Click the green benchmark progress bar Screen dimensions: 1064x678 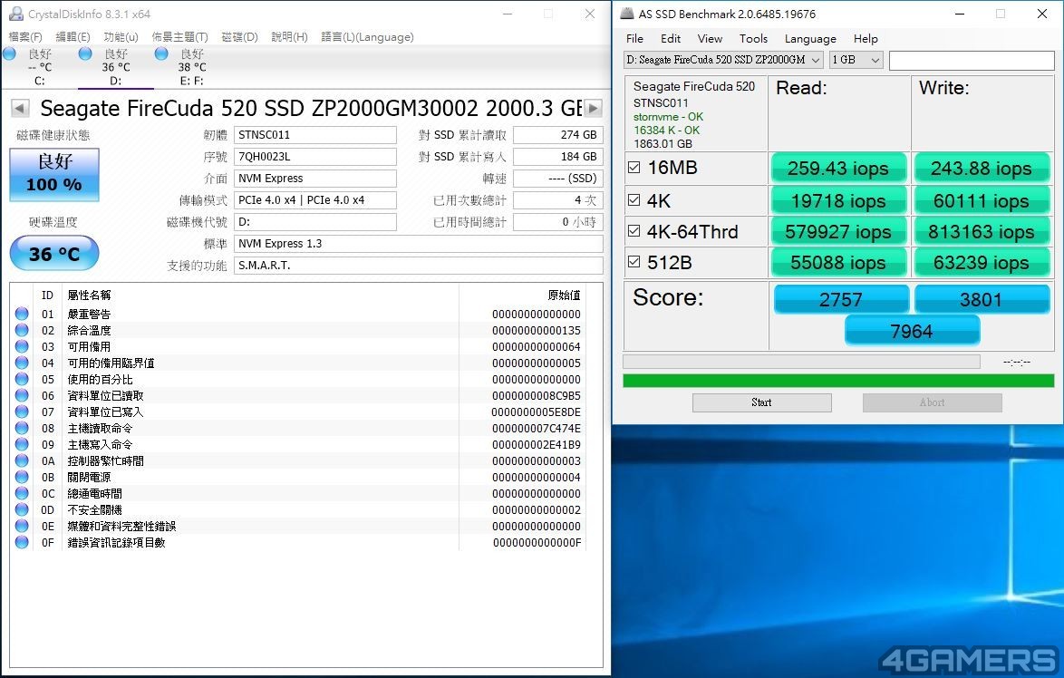(x=838, y=381)
